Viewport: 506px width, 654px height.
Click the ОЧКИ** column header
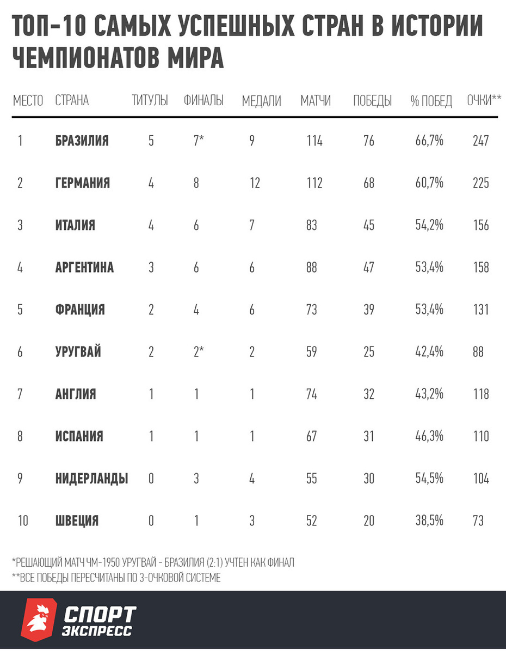tap(484, 101)
